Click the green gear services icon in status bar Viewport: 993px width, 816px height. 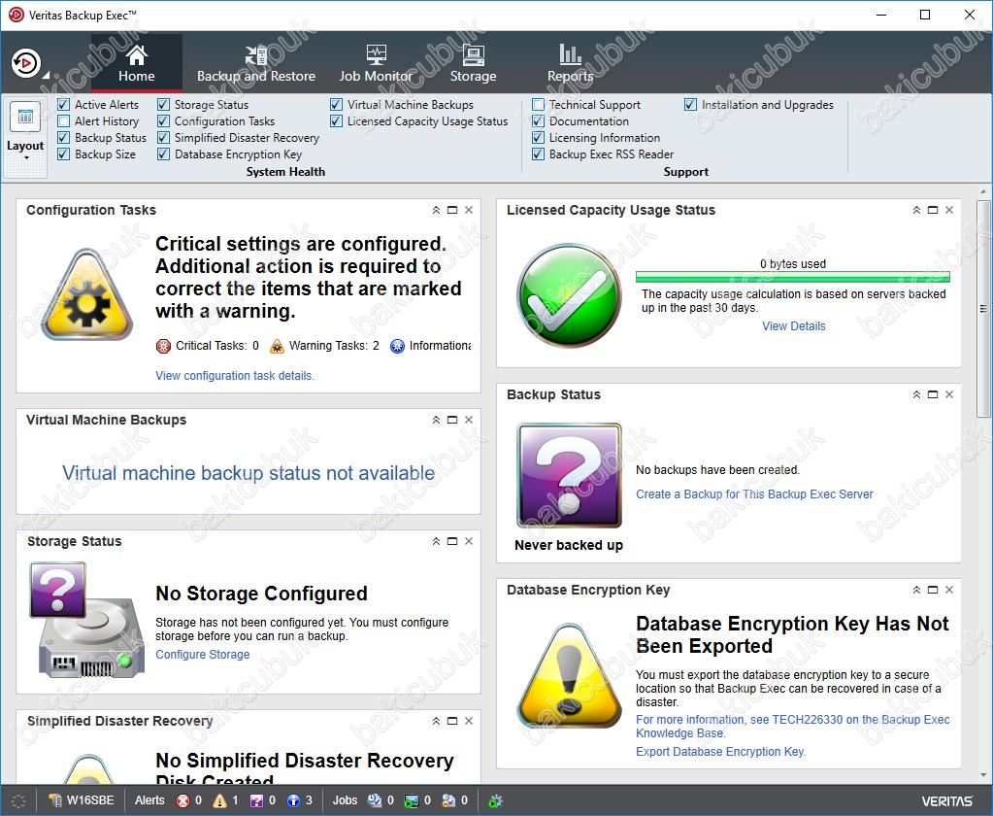(x=495, y=800)
